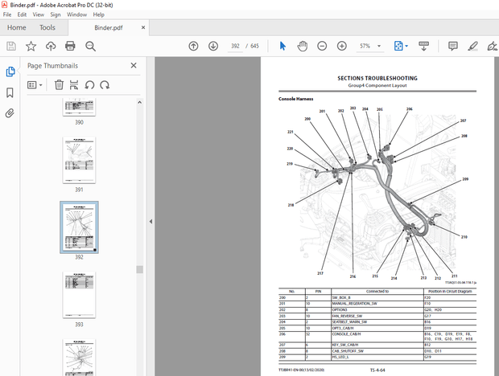Image resolution: width=499 pixels, height=376 pixels.
Task: Open the Window menu
Action: (x=76, y=14)
